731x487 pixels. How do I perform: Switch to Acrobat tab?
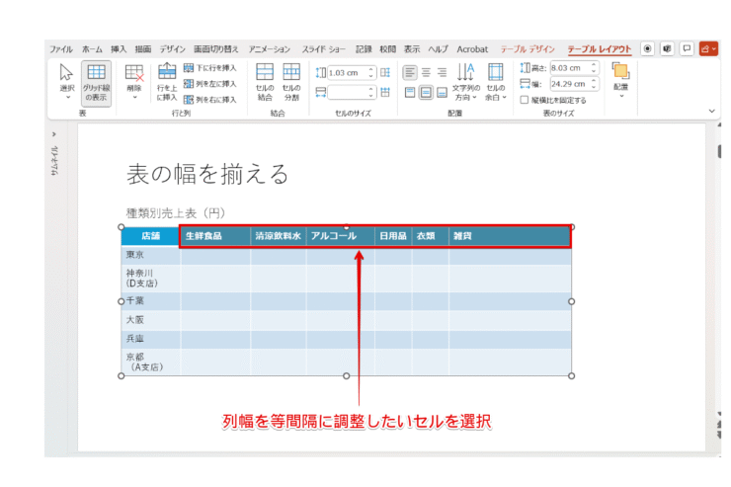click(472, 49)
